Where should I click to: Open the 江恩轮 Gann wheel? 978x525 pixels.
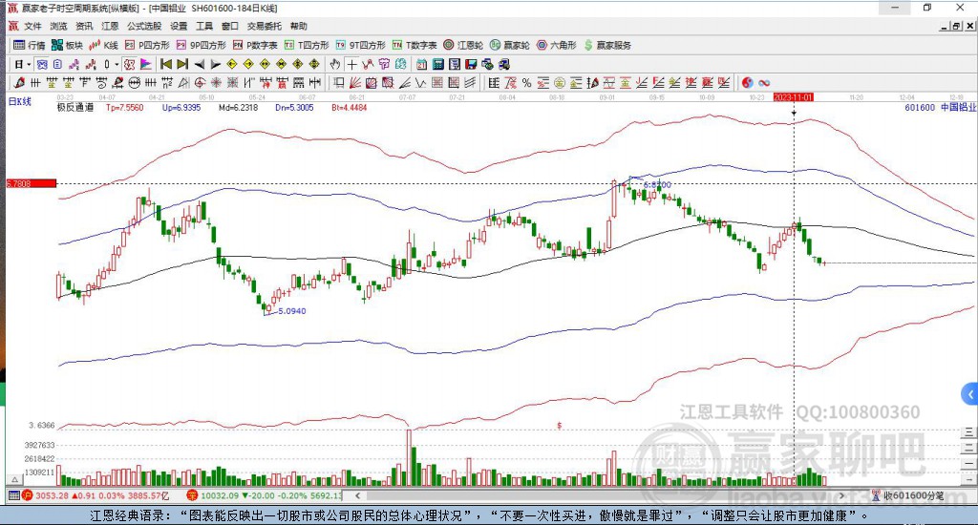[x=463, y=45]
